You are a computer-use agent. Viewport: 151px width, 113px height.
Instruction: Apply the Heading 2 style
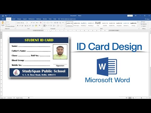coord(91,24)
